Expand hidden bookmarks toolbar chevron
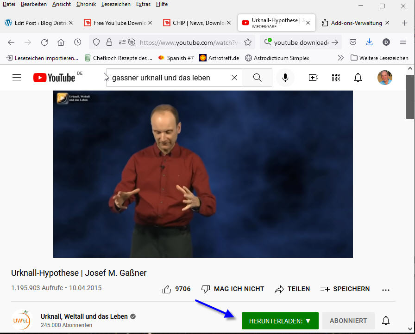The width and height of the screenshot is (415, 334). 340,58
